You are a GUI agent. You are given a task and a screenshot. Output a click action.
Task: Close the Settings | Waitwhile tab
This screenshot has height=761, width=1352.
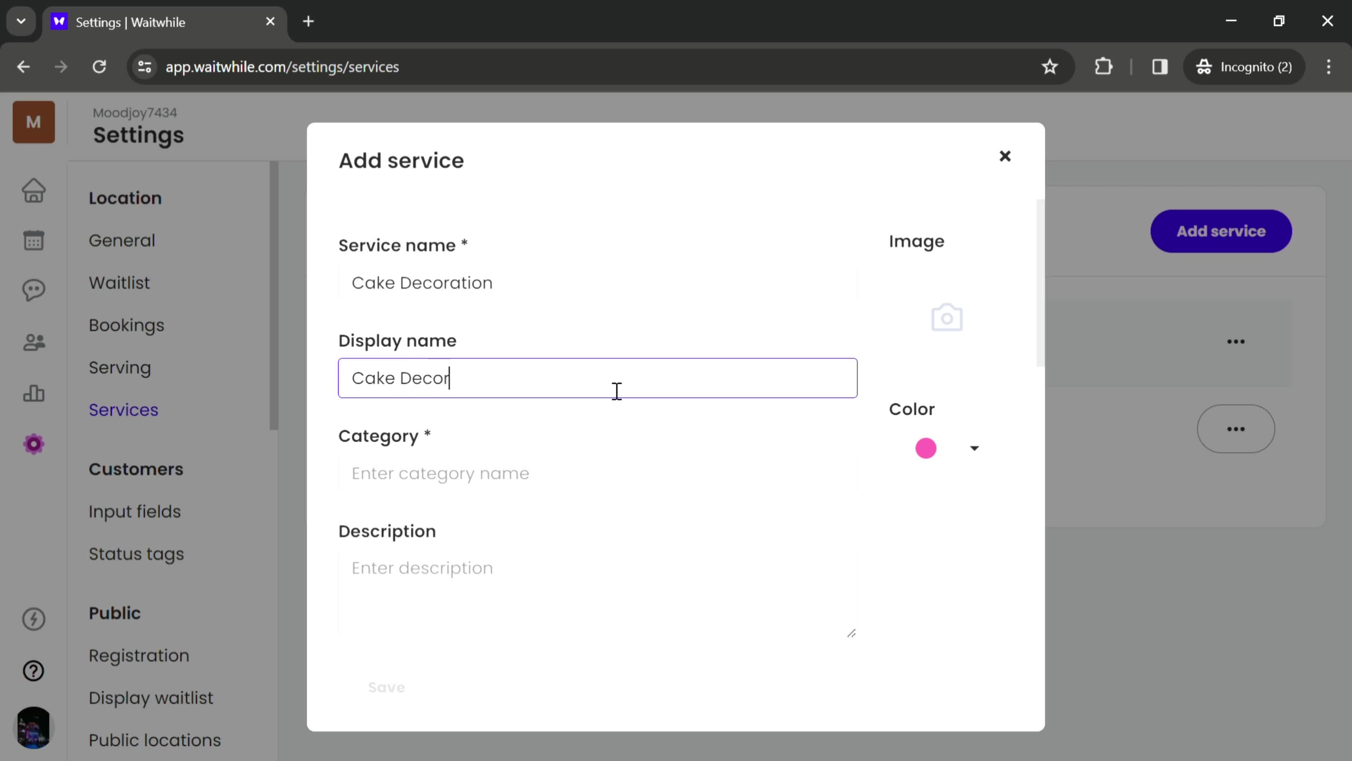(x=270, y=21)
